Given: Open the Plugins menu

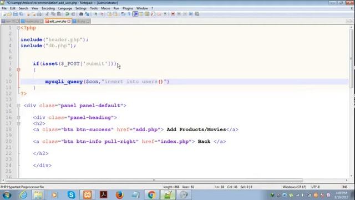Looking at the screenshot, I should point(128,8).
